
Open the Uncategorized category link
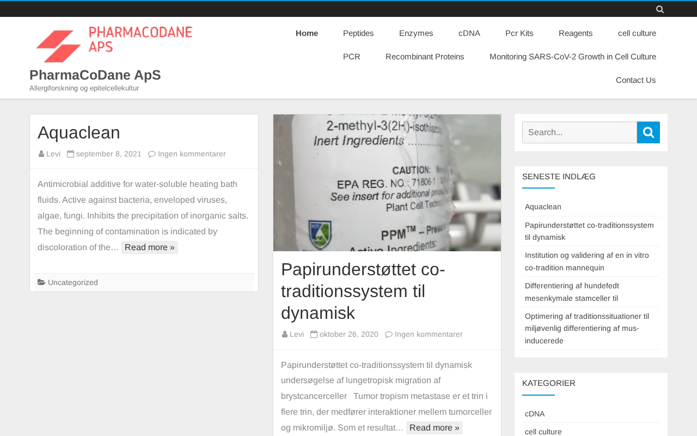pyautogui.click(x=73, y=282)
